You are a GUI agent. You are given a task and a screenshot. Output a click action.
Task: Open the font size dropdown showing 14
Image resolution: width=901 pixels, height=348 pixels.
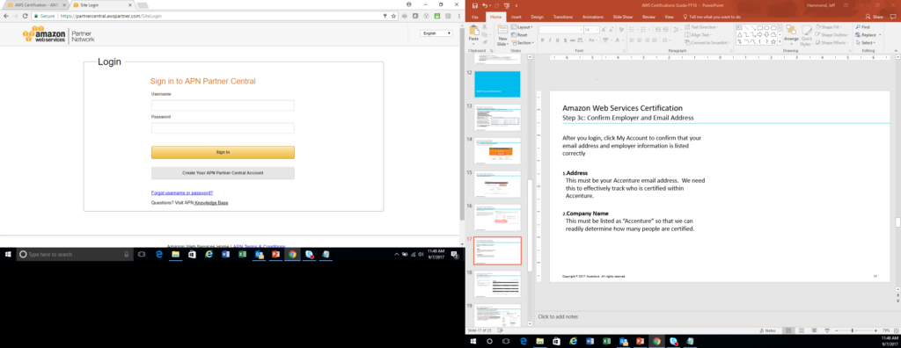pos(592,29)
